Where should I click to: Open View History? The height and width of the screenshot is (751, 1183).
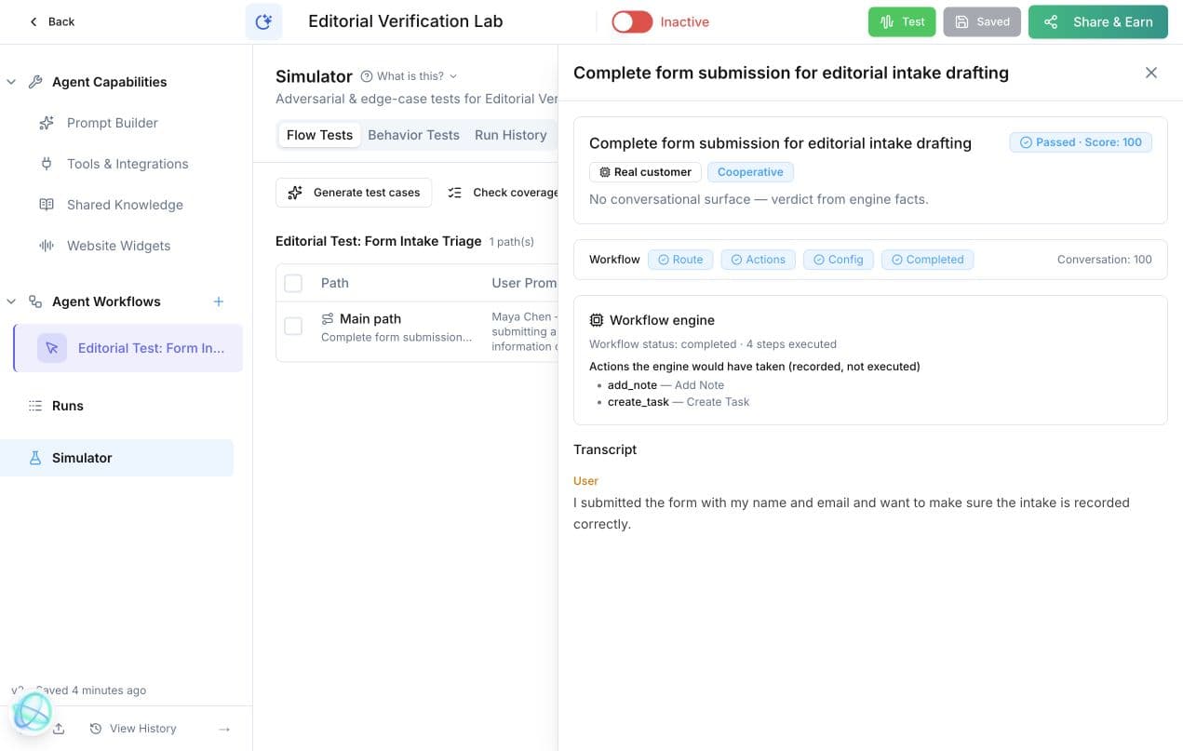[x=133, y=729]
